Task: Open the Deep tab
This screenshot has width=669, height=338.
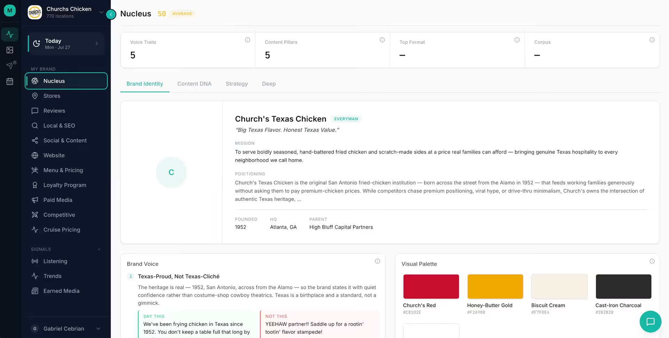Action: [x=269, y=84]
